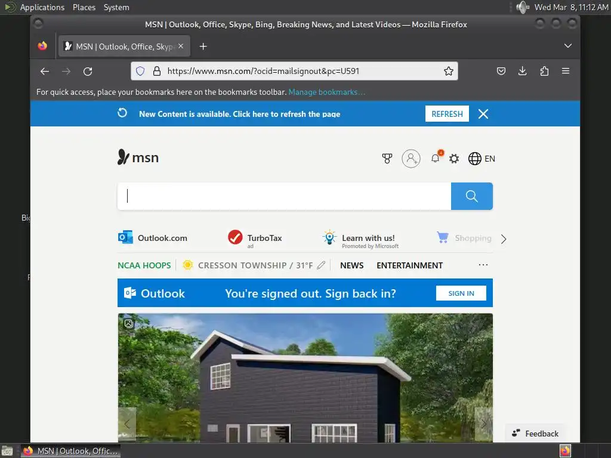Open the account sign-in profile icon
Viewport: 611px width, 458px height.
tap(411, 159)
